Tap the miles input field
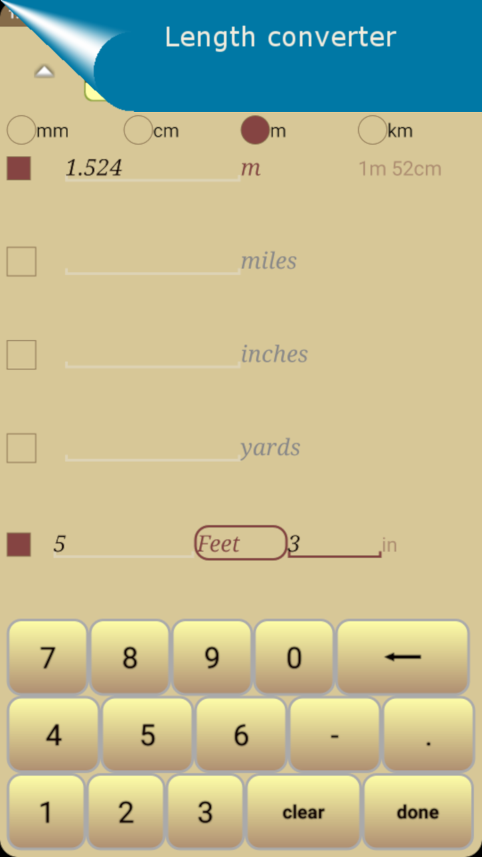Image resolution: width=482 pixels, height=857 pixels. pos(152,262)
